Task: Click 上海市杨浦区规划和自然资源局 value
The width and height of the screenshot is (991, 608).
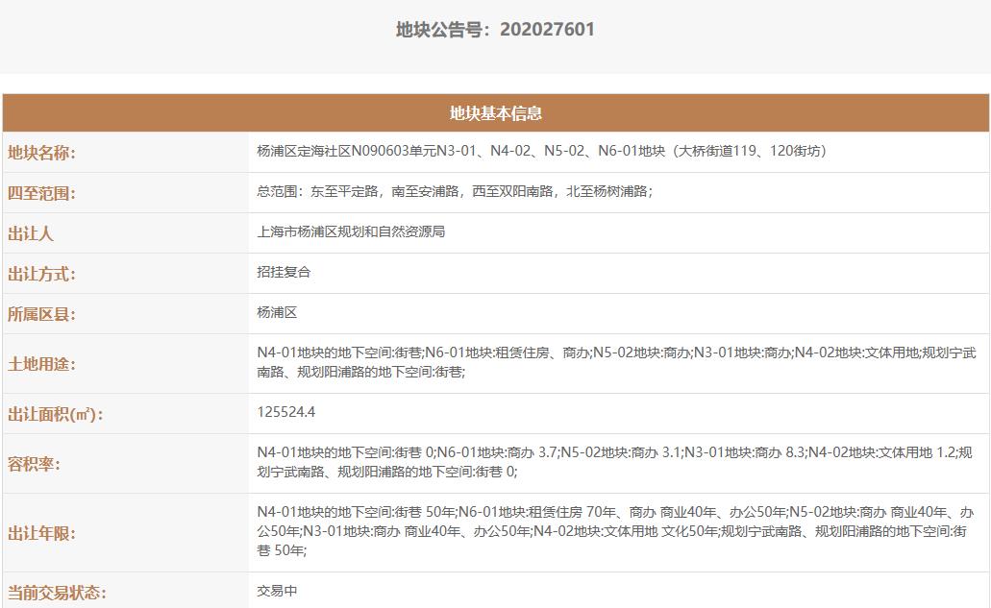Action: point(351,231)
